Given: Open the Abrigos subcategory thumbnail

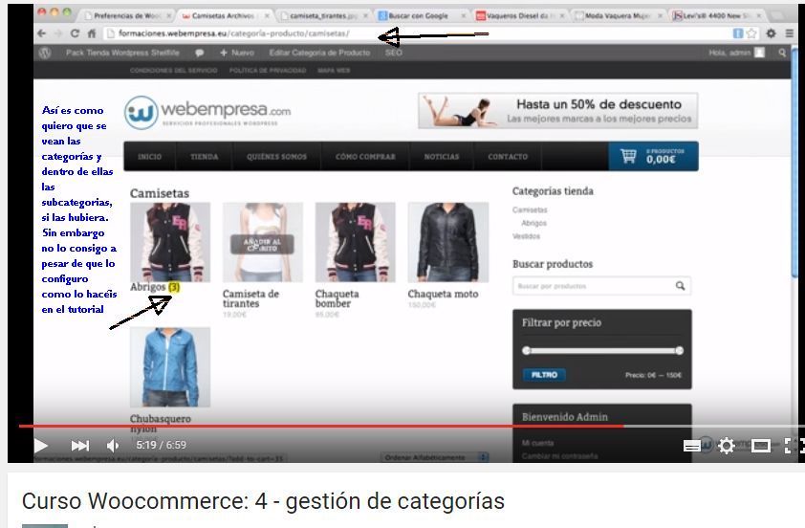Looking at the screenshot, I should tap(170, 242).
